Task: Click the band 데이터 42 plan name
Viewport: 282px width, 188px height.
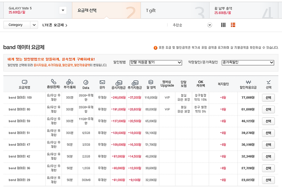Action: tap(20, 156)
